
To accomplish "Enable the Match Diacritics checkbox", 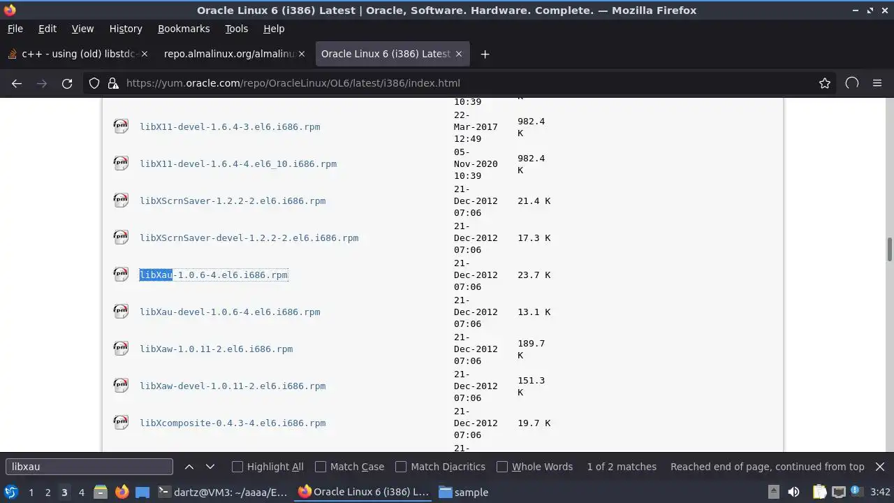I will [401, 467].
